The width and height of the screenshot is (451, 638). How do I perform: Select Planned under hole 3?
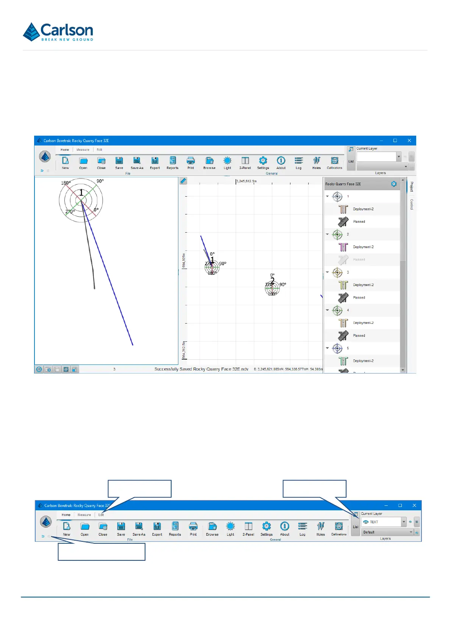359,297
